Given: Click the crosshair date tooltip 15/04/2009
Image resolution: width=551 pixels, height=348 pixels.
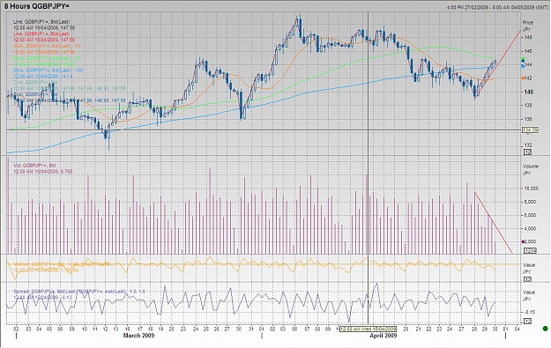Looking at the screenshot, I should pyautogui.click(x=368, y=329).
